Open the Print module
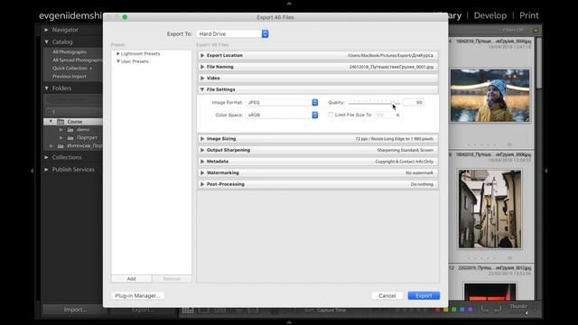Viewport: 578px width, 325px height. point(529,15)
